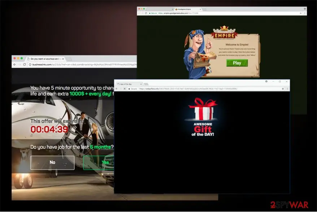Image resolution: width=317 pixels, height=212 pixels.
Task: Open profile icon in Empire window
Action: (305, 9)
